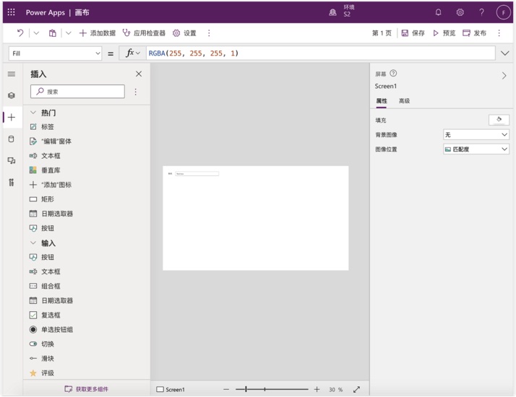Open 背景图像 dropdown showing 无

[x=476, y=134]
